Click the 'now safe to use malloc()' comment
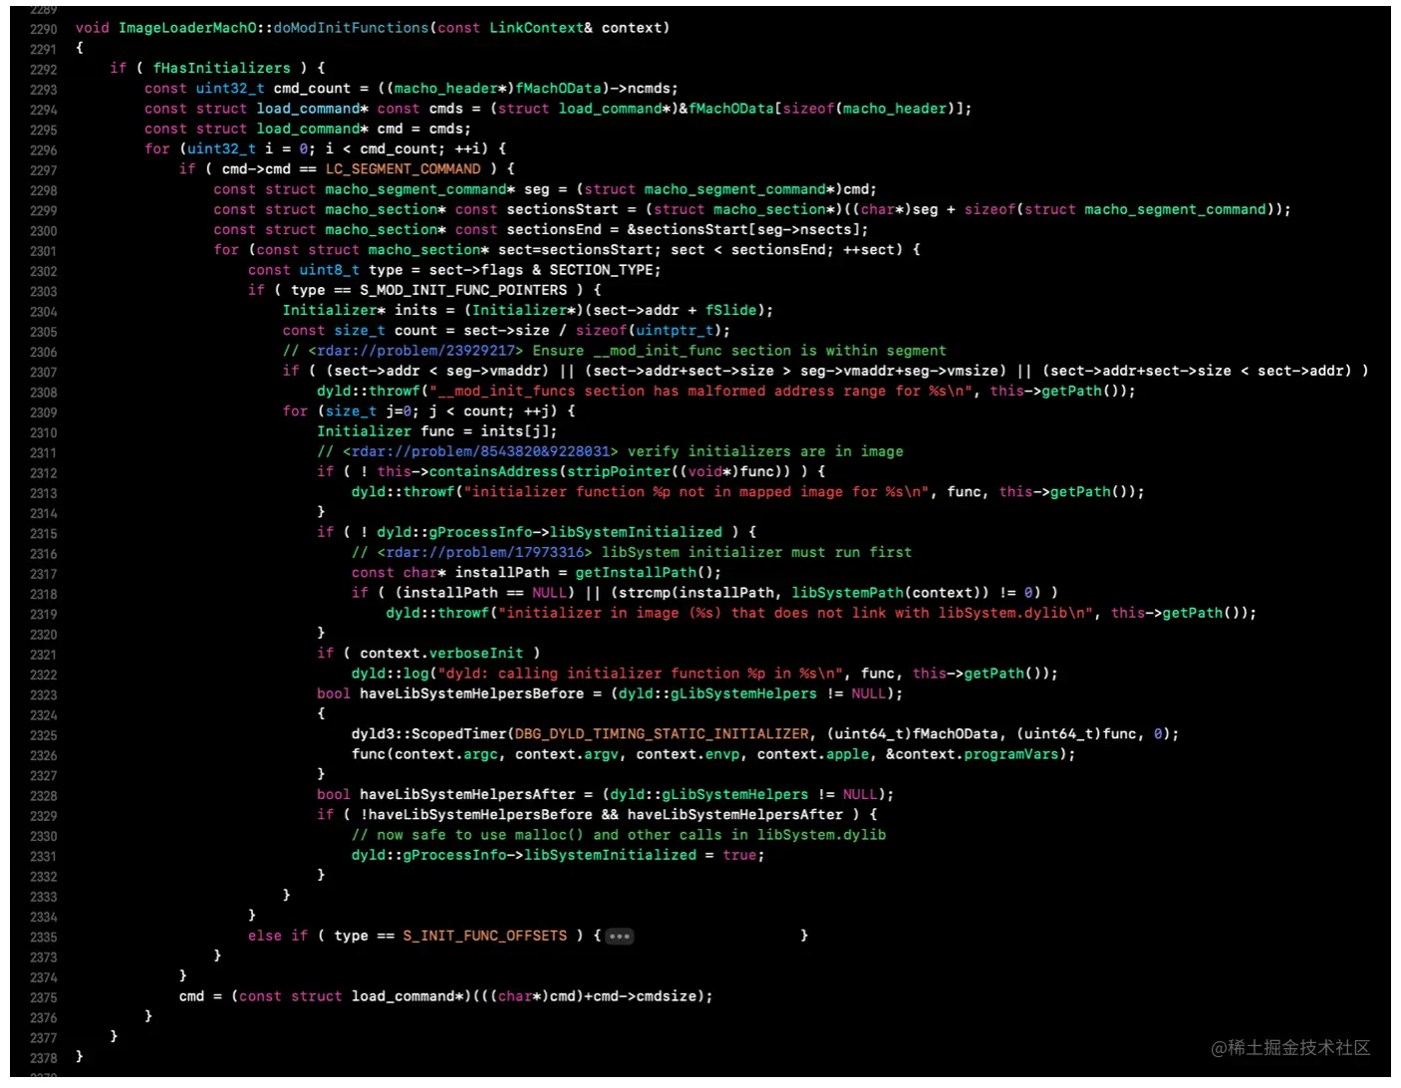The width and height of the screenshot is (1401, 1088). coord(619,835)
